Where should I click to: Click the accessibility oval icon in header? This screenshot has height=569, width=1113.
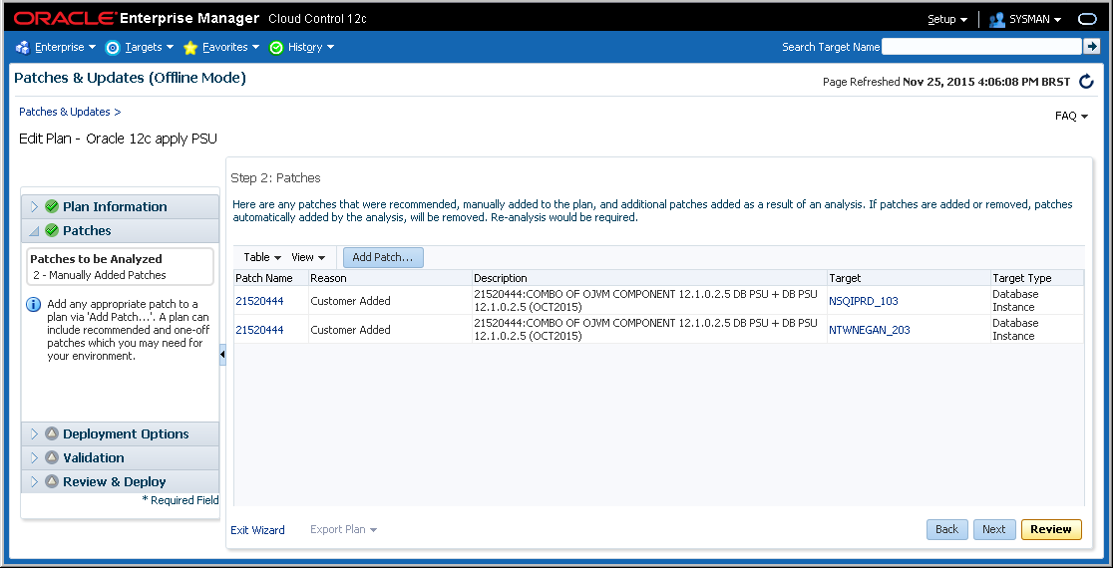click(x=1087, y=19)
